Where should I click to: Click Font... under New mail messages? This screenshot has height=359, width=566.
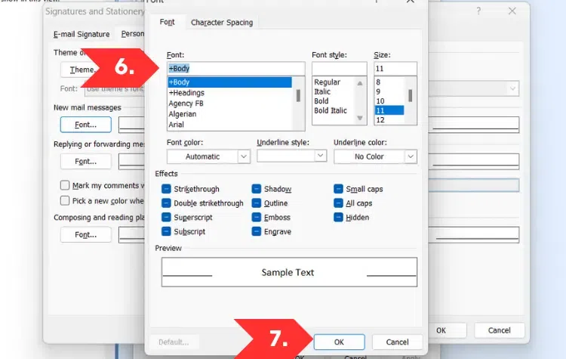(x=85, y=125)
